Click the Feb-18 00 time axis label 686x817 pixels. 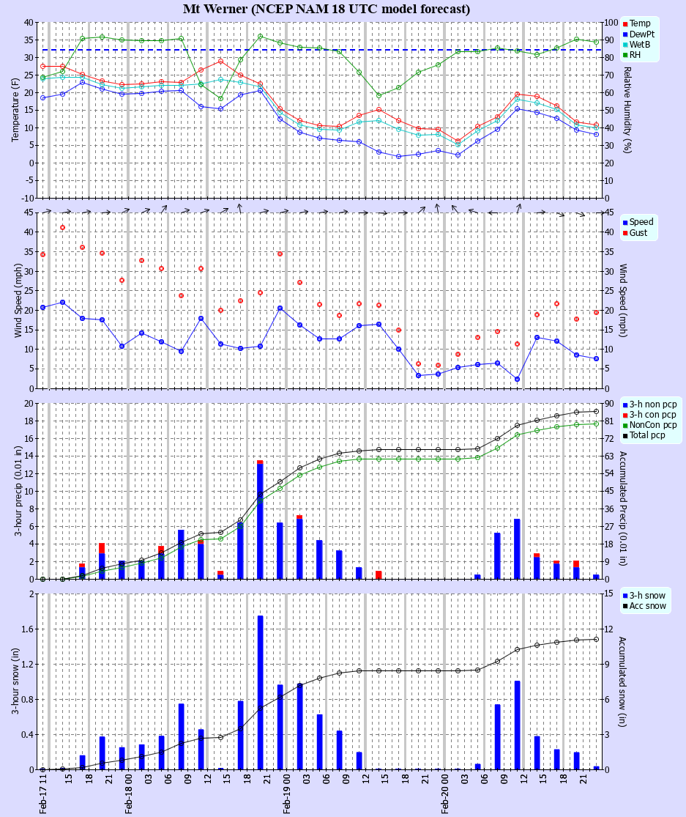[x=128, y=795]
